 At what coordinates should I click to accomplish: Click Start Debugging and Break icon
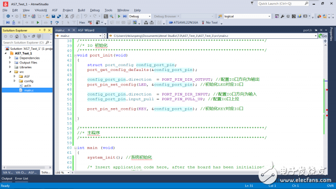[x=125, y=16]
